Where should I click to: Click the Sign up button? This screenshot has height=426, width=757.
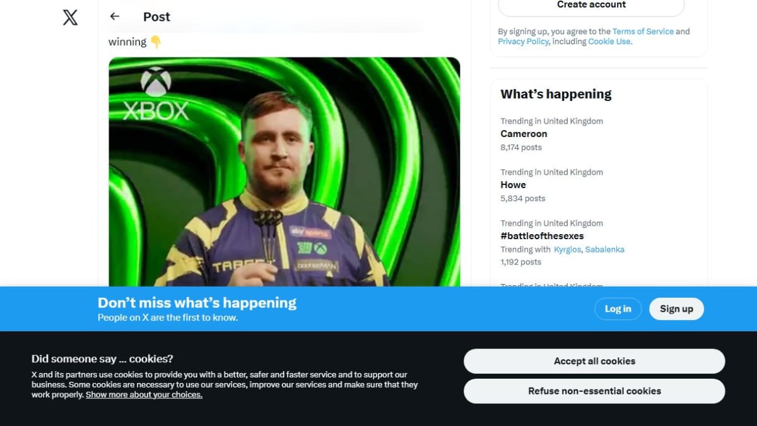[x=676, y=309]
